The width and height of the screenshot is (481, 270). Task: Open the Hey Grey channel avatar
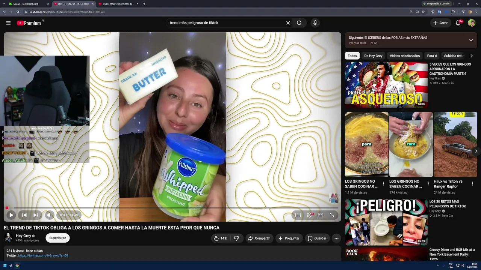[8, 238]
